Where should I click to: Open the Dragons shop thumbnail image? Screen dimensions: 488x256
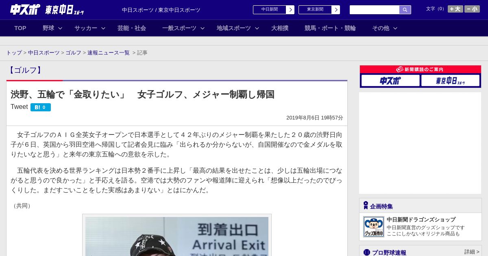(x=374, y=227)
